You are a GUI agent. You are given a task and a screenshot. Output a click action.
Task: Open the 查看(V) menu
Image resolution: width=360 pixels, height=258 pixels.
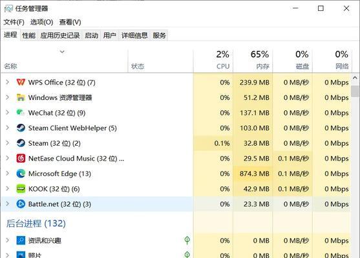point(70,22)
